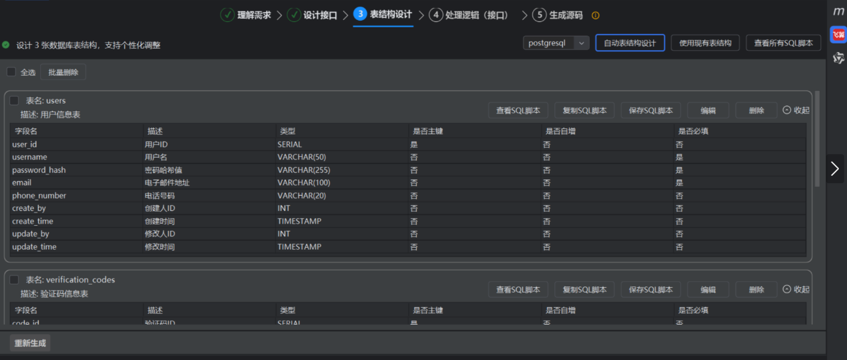Edit the verification_codes table

pyautogui.click(x=708, y=289)
